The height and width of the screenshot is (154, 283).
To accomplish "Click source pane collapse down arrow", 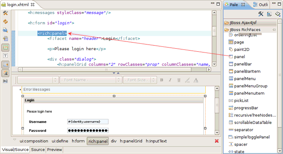I will click(114, 73).
